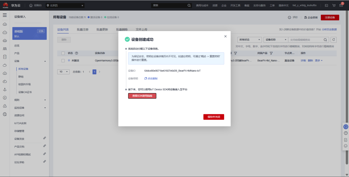The image size is (349, 177).
Task: Open the 设备名称 search type dropdown
Action: 276,40
